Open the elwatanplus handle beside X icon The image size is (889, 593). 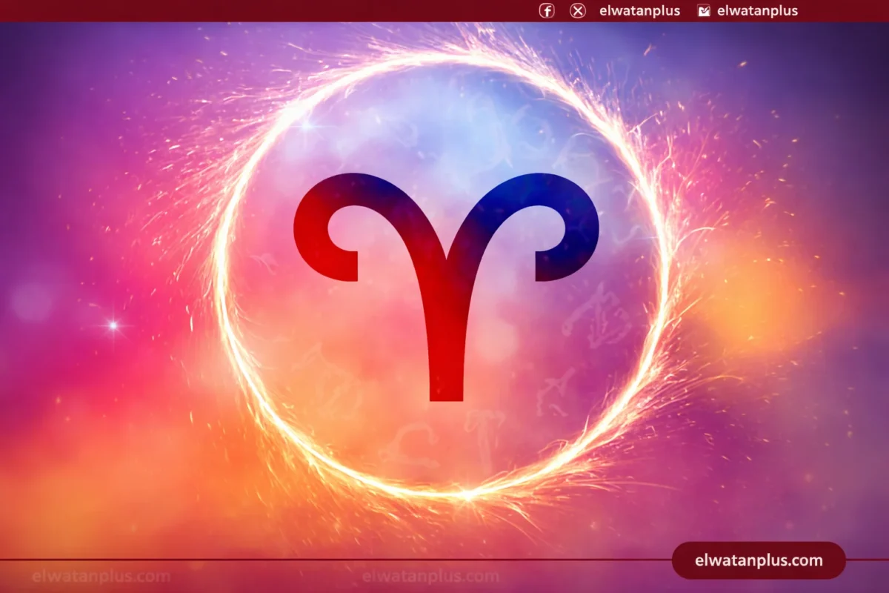[639, 11]
